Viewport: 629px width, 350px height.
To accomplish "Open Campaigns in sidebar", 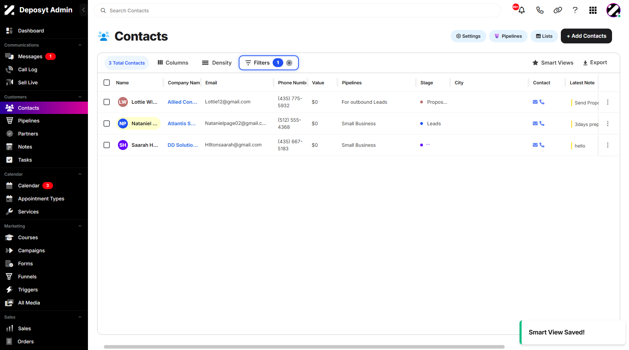I will (x=44, y=251).
